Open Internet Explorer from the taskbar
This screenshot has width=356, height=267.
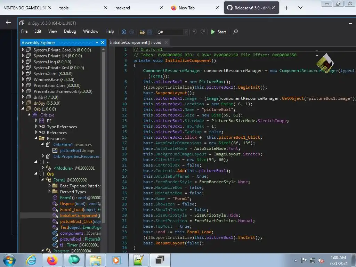[31, 260]
